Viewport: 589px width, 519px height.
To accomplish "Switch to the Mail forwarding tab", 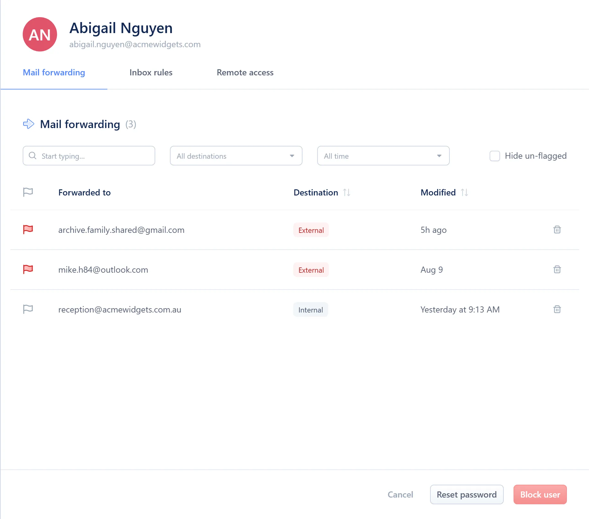I will 54,72.
